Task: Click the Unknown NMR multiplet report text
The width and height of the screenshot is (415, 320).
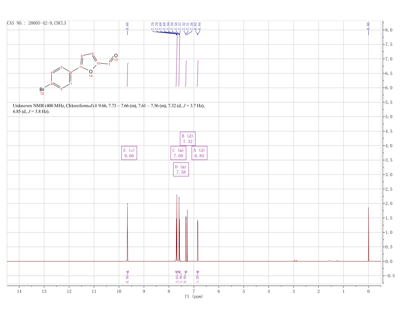Action: (109, 108)
